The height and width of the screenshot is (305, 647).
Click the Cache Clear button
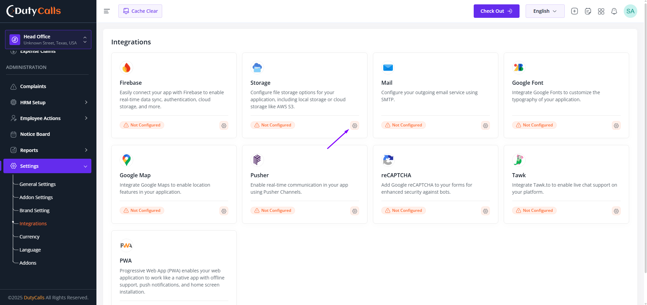coord(140,11)
